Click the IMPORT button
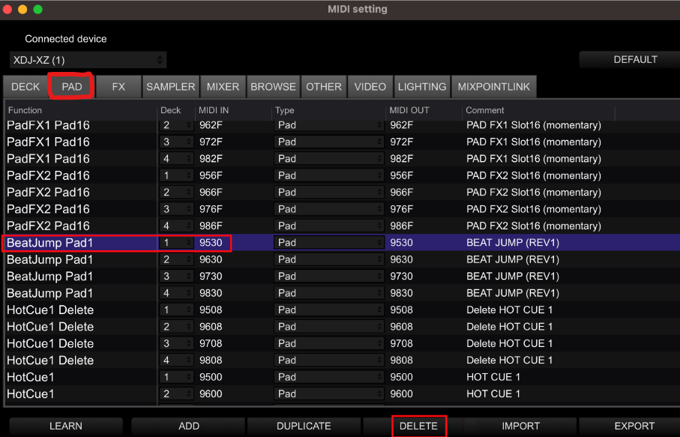 (520, 426)
